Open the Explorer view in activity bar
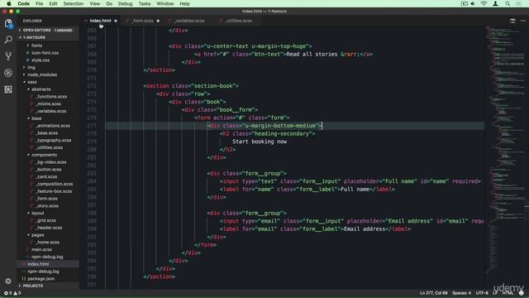Image resolution: width=529 pixels, height=298 pixels. [8, 24]
